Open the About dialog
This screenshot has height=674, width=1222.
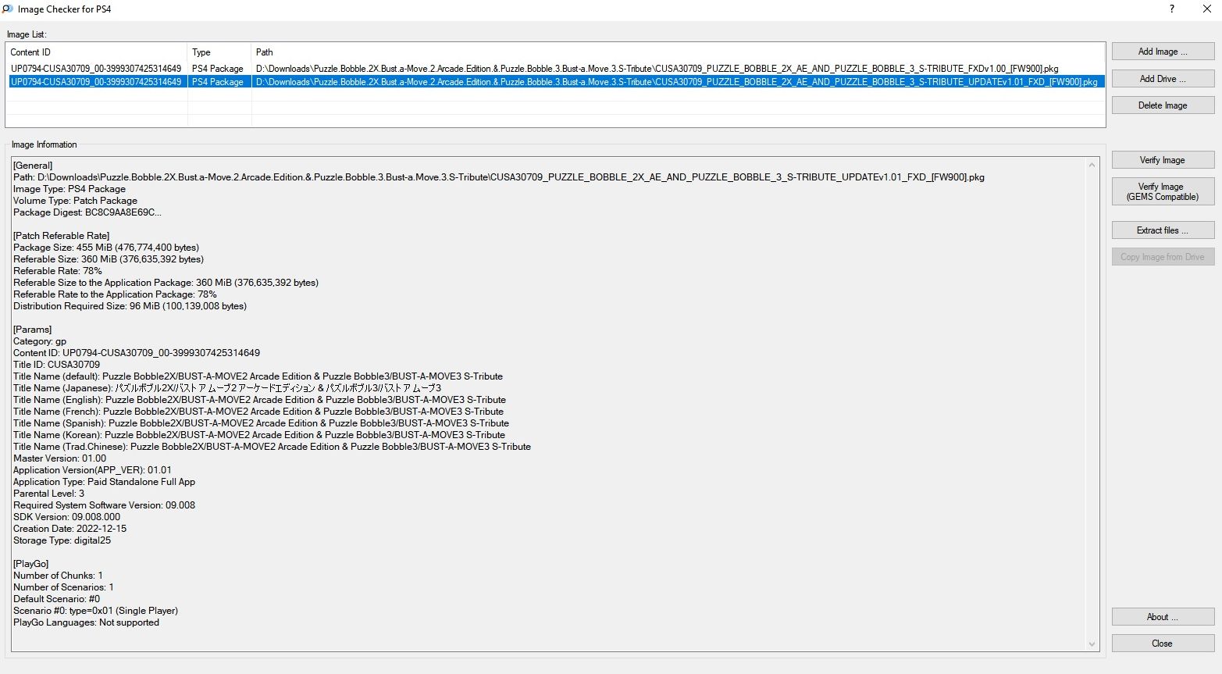click(x=1163, y=617)
